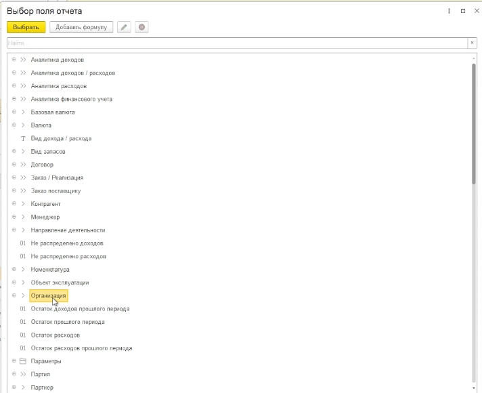Click the round delete icon in toolbar
Viewport: 482px width, 393px height.
pyautogui.click(x=141, y=27)
